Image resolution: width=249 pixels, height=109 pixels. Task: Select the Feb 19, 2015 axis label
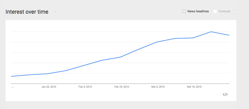(122, 87)
